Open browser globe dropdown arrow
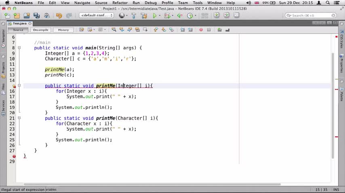This screenshot has width=345, height=193. pyautogui.click(x=127, y=16)
